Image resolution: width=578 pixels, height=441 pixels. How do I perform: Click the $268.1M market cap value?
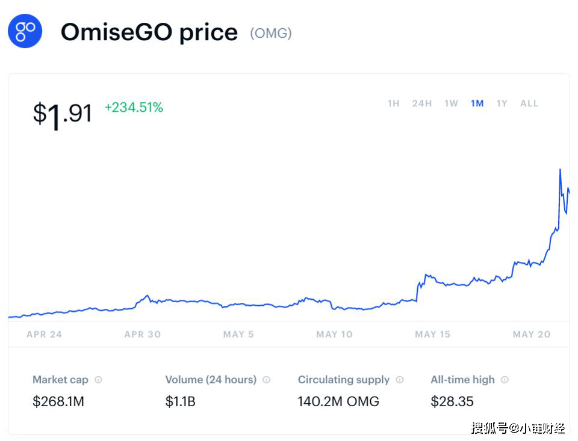(x=58, y=401)
